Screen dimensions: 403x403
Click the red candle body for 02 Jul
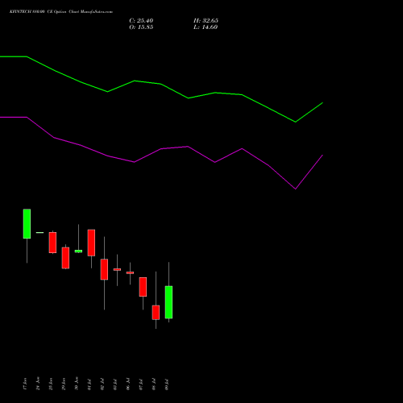tap(104, 269)
